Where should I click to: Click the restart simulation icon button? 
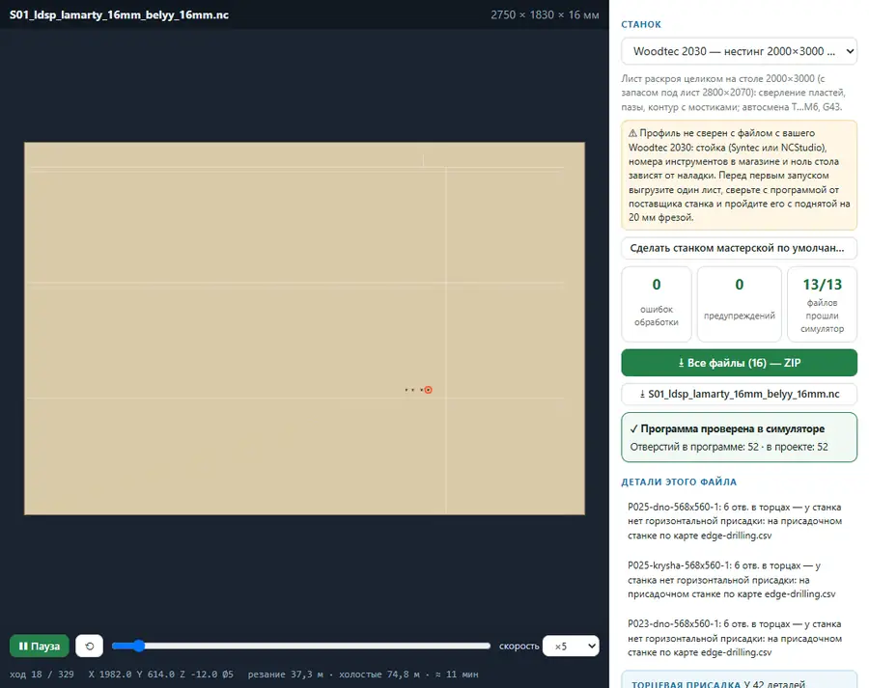coord(89,646)
